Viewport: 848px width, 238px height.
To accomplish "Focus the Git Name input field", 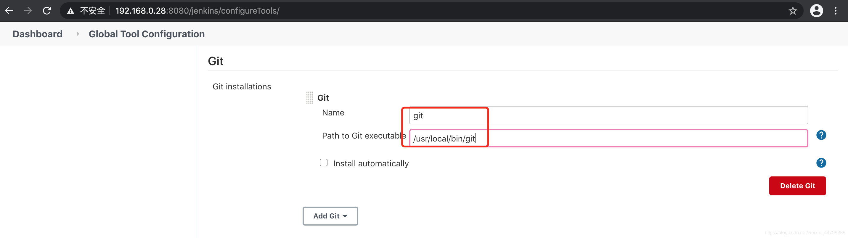I will [608, 115].
